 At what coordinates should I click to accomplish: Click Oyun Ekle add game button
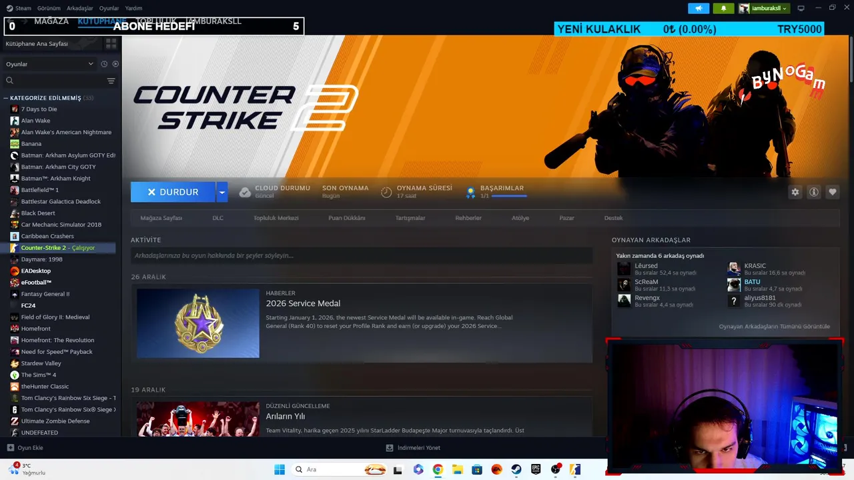point(25,448)
